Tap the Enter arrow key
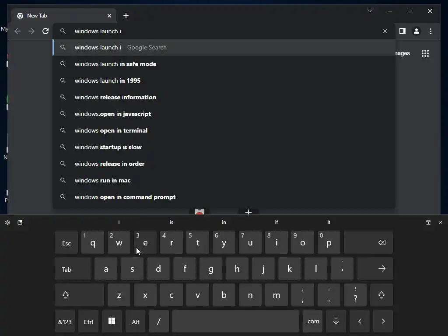The width and height of the screenshot is (448, 336). pyautogui.click(x=375, y=269)
